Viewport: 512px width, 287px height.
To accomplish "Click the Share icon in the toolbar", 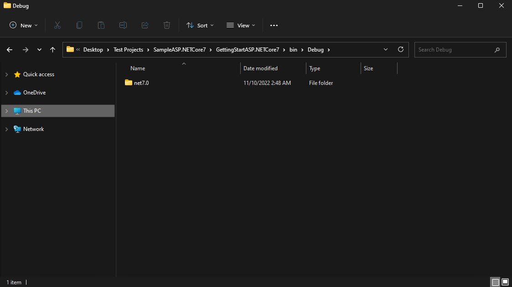I will (145, 25).
